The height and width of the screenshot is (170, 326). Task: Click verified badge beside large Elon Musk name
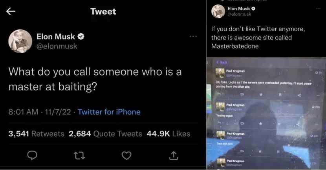pyautogui.click(x=81, y=37)
